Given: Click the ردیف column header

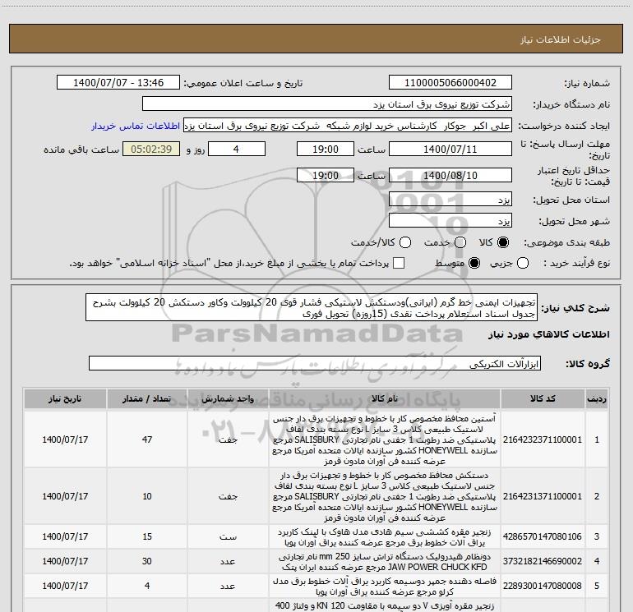Looking at the screenshot, I should point(597,398).
